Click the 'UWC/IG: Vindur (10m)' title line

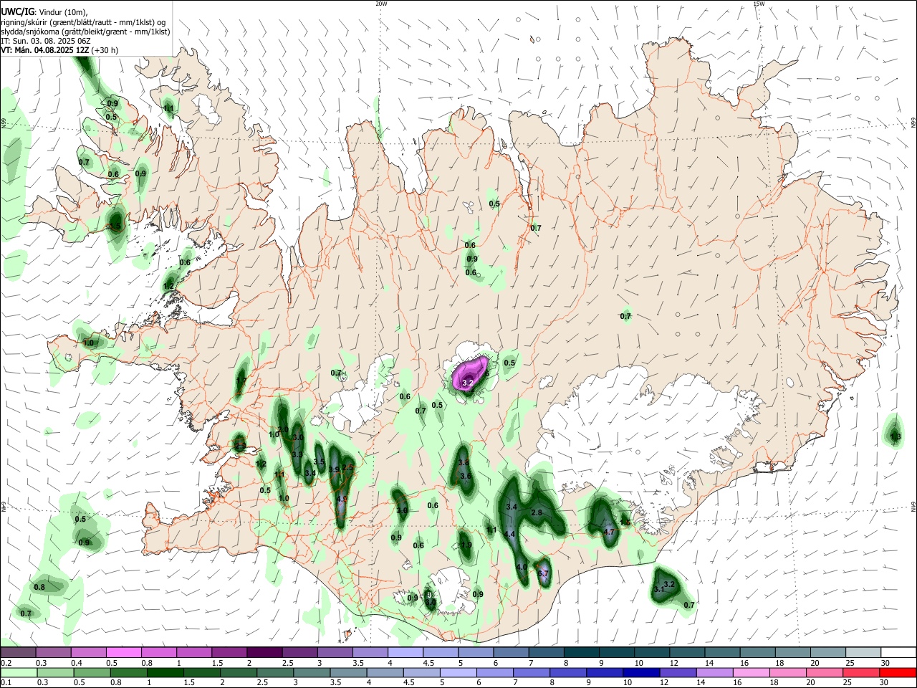click(44, 12)
